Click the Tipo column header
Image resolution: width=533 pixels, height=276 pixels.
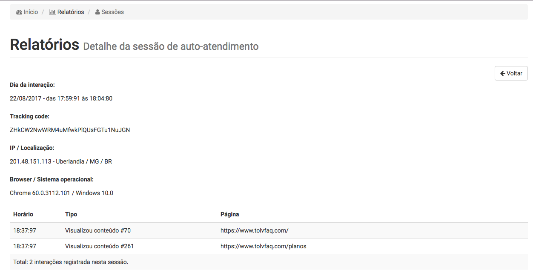[x=71, y=214]
